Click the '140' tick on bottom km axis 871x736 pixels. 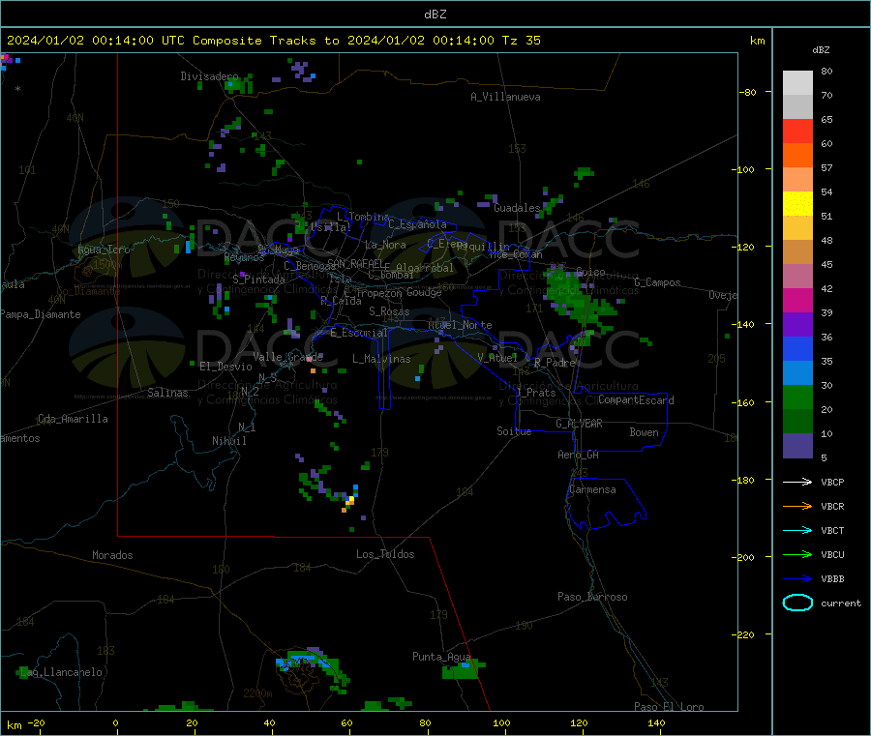coord(656,722)
